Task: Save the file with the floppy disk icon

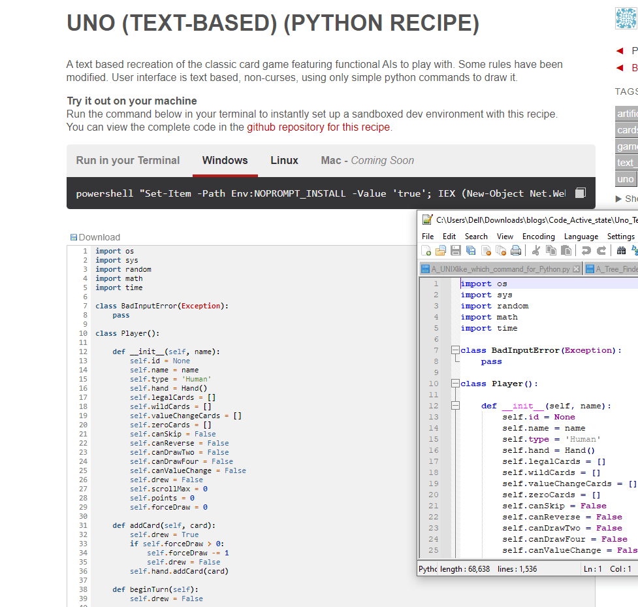Action: tap(456, 250)
